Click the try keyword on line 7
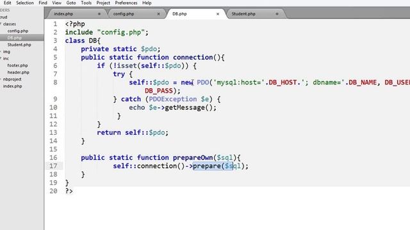The height and width of the screenshot is (230, 410). pos(119,74)
